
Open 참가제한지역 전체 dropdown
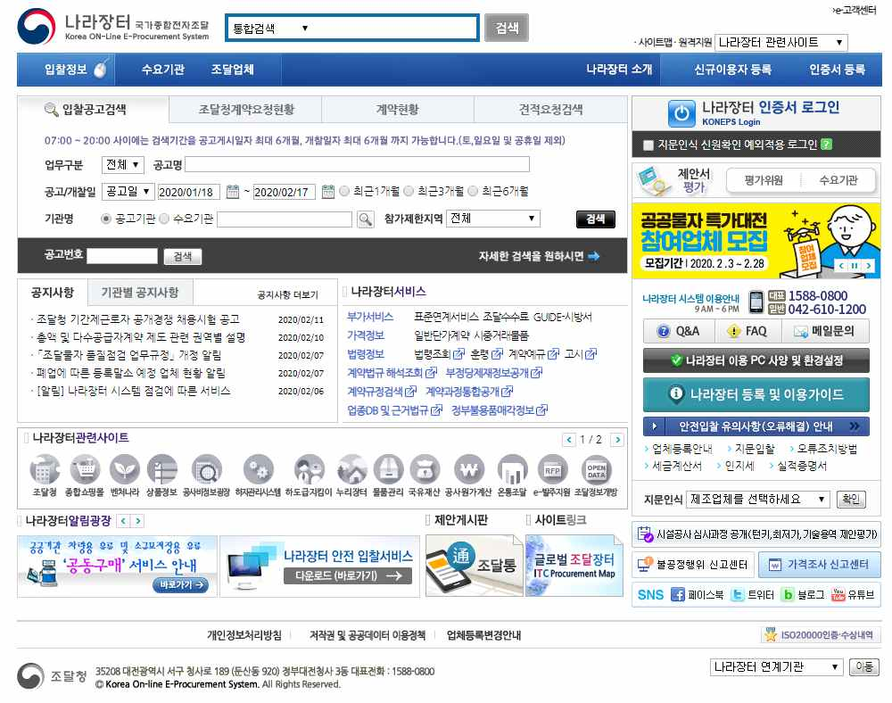493,219
